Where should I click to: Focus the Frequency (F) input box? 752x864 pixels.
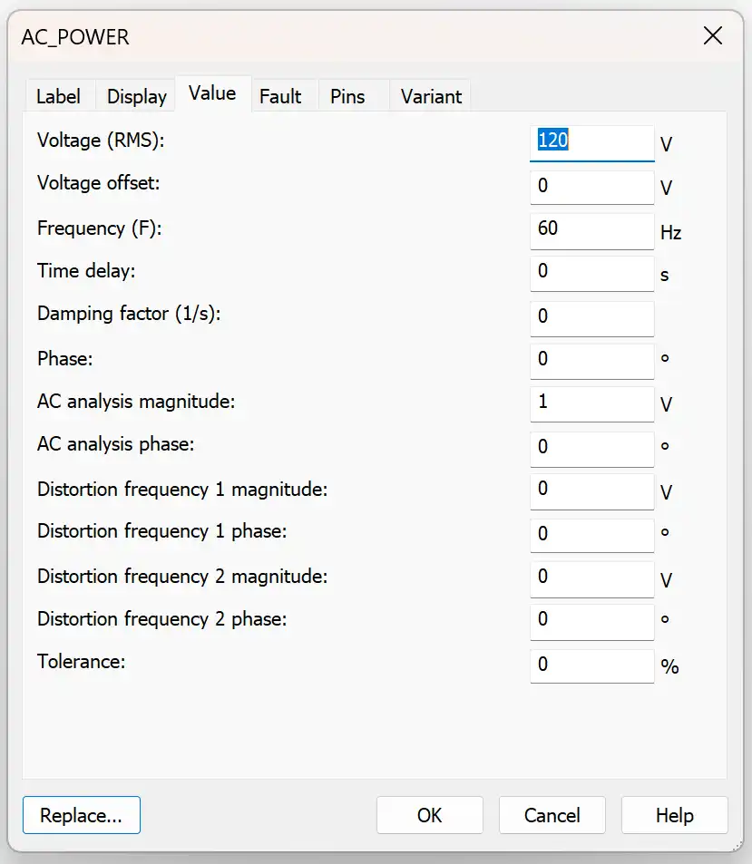coord(591,229)
